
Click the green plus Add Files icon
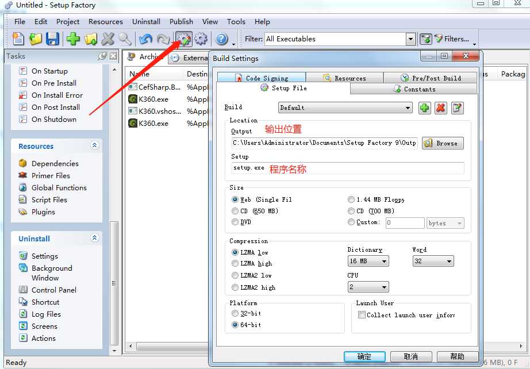tap(73, 39)
